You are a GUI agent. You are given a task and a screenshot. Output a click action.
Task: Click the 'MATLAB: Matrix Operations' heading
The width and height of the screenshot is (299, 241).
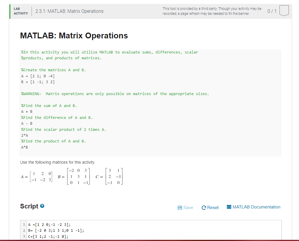(x=74, y=36)
